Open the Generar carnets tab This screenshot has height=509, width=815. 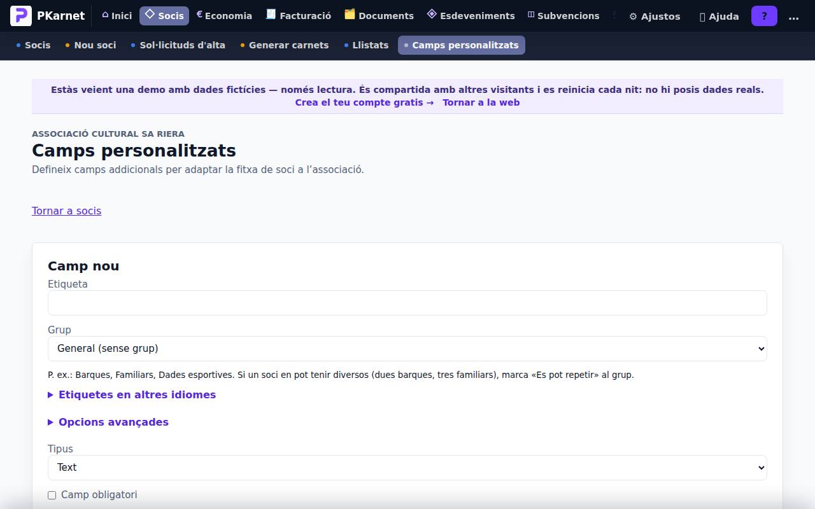[x=285, y=45]
